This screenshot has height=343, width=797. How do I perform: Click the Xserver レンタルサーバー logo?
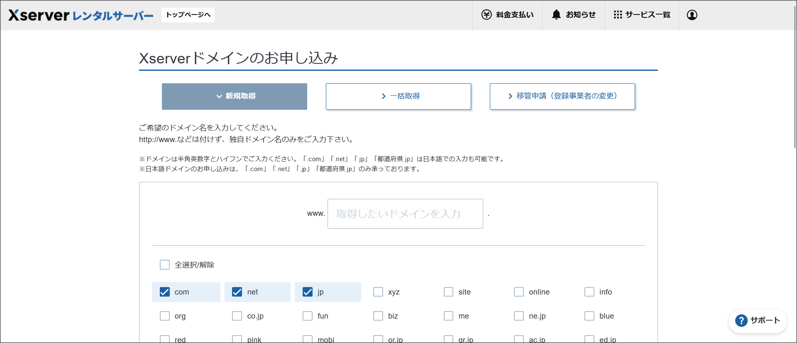point(81,15)
